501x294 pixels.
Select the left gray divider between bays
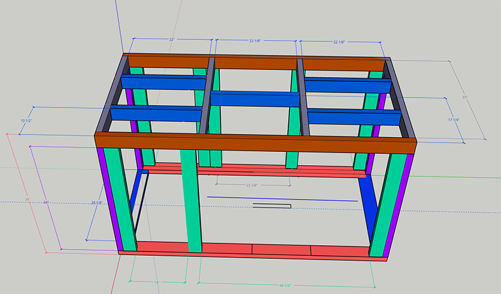point(207,96)
